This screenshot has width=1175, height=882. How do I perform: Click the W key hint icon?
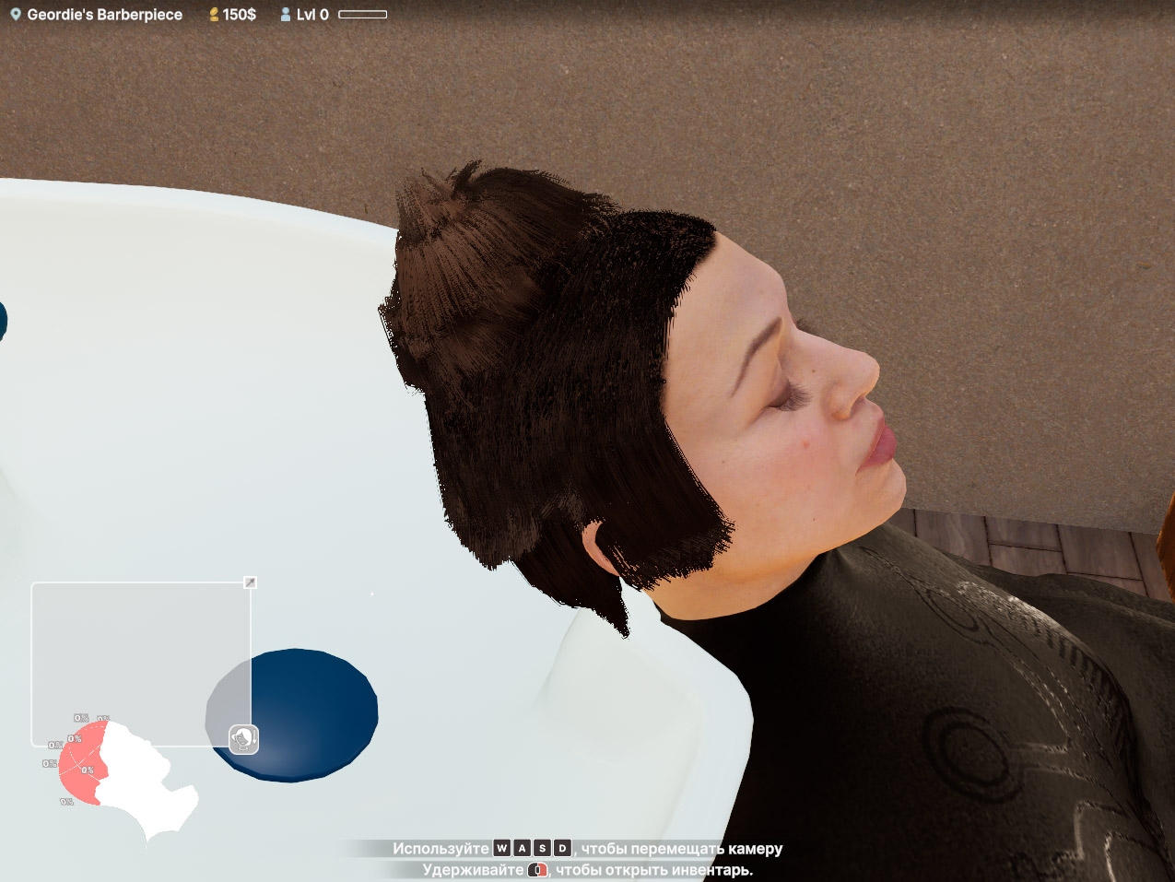pos(502,849)
